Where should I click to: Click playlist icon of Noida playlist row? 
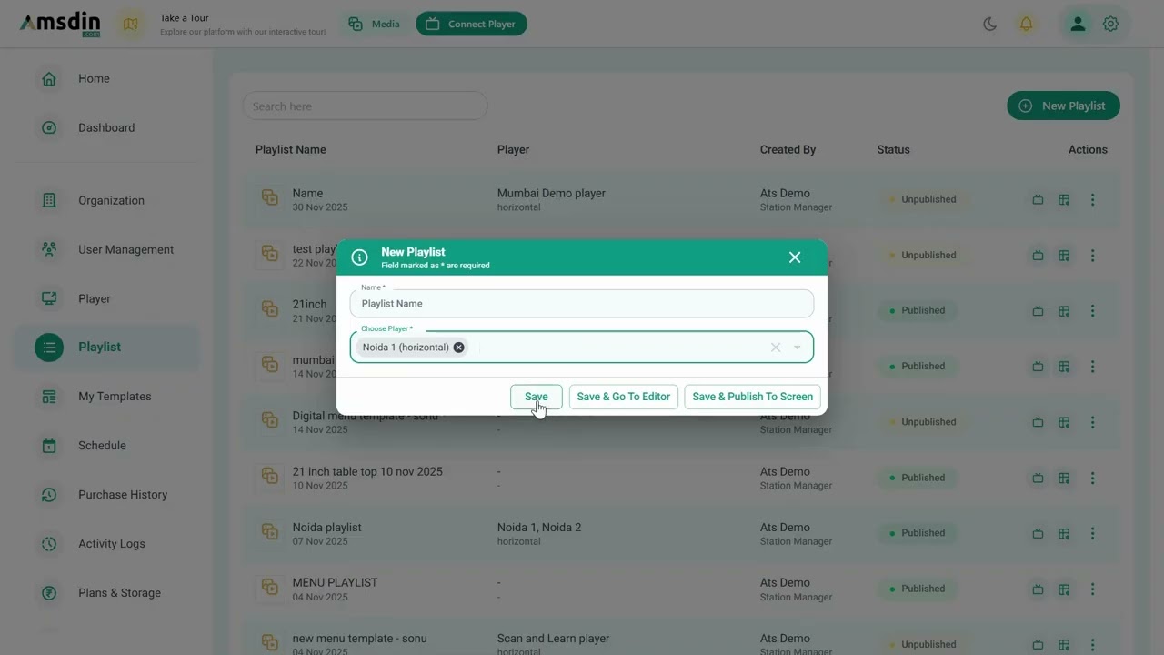[x=269, y=532]
